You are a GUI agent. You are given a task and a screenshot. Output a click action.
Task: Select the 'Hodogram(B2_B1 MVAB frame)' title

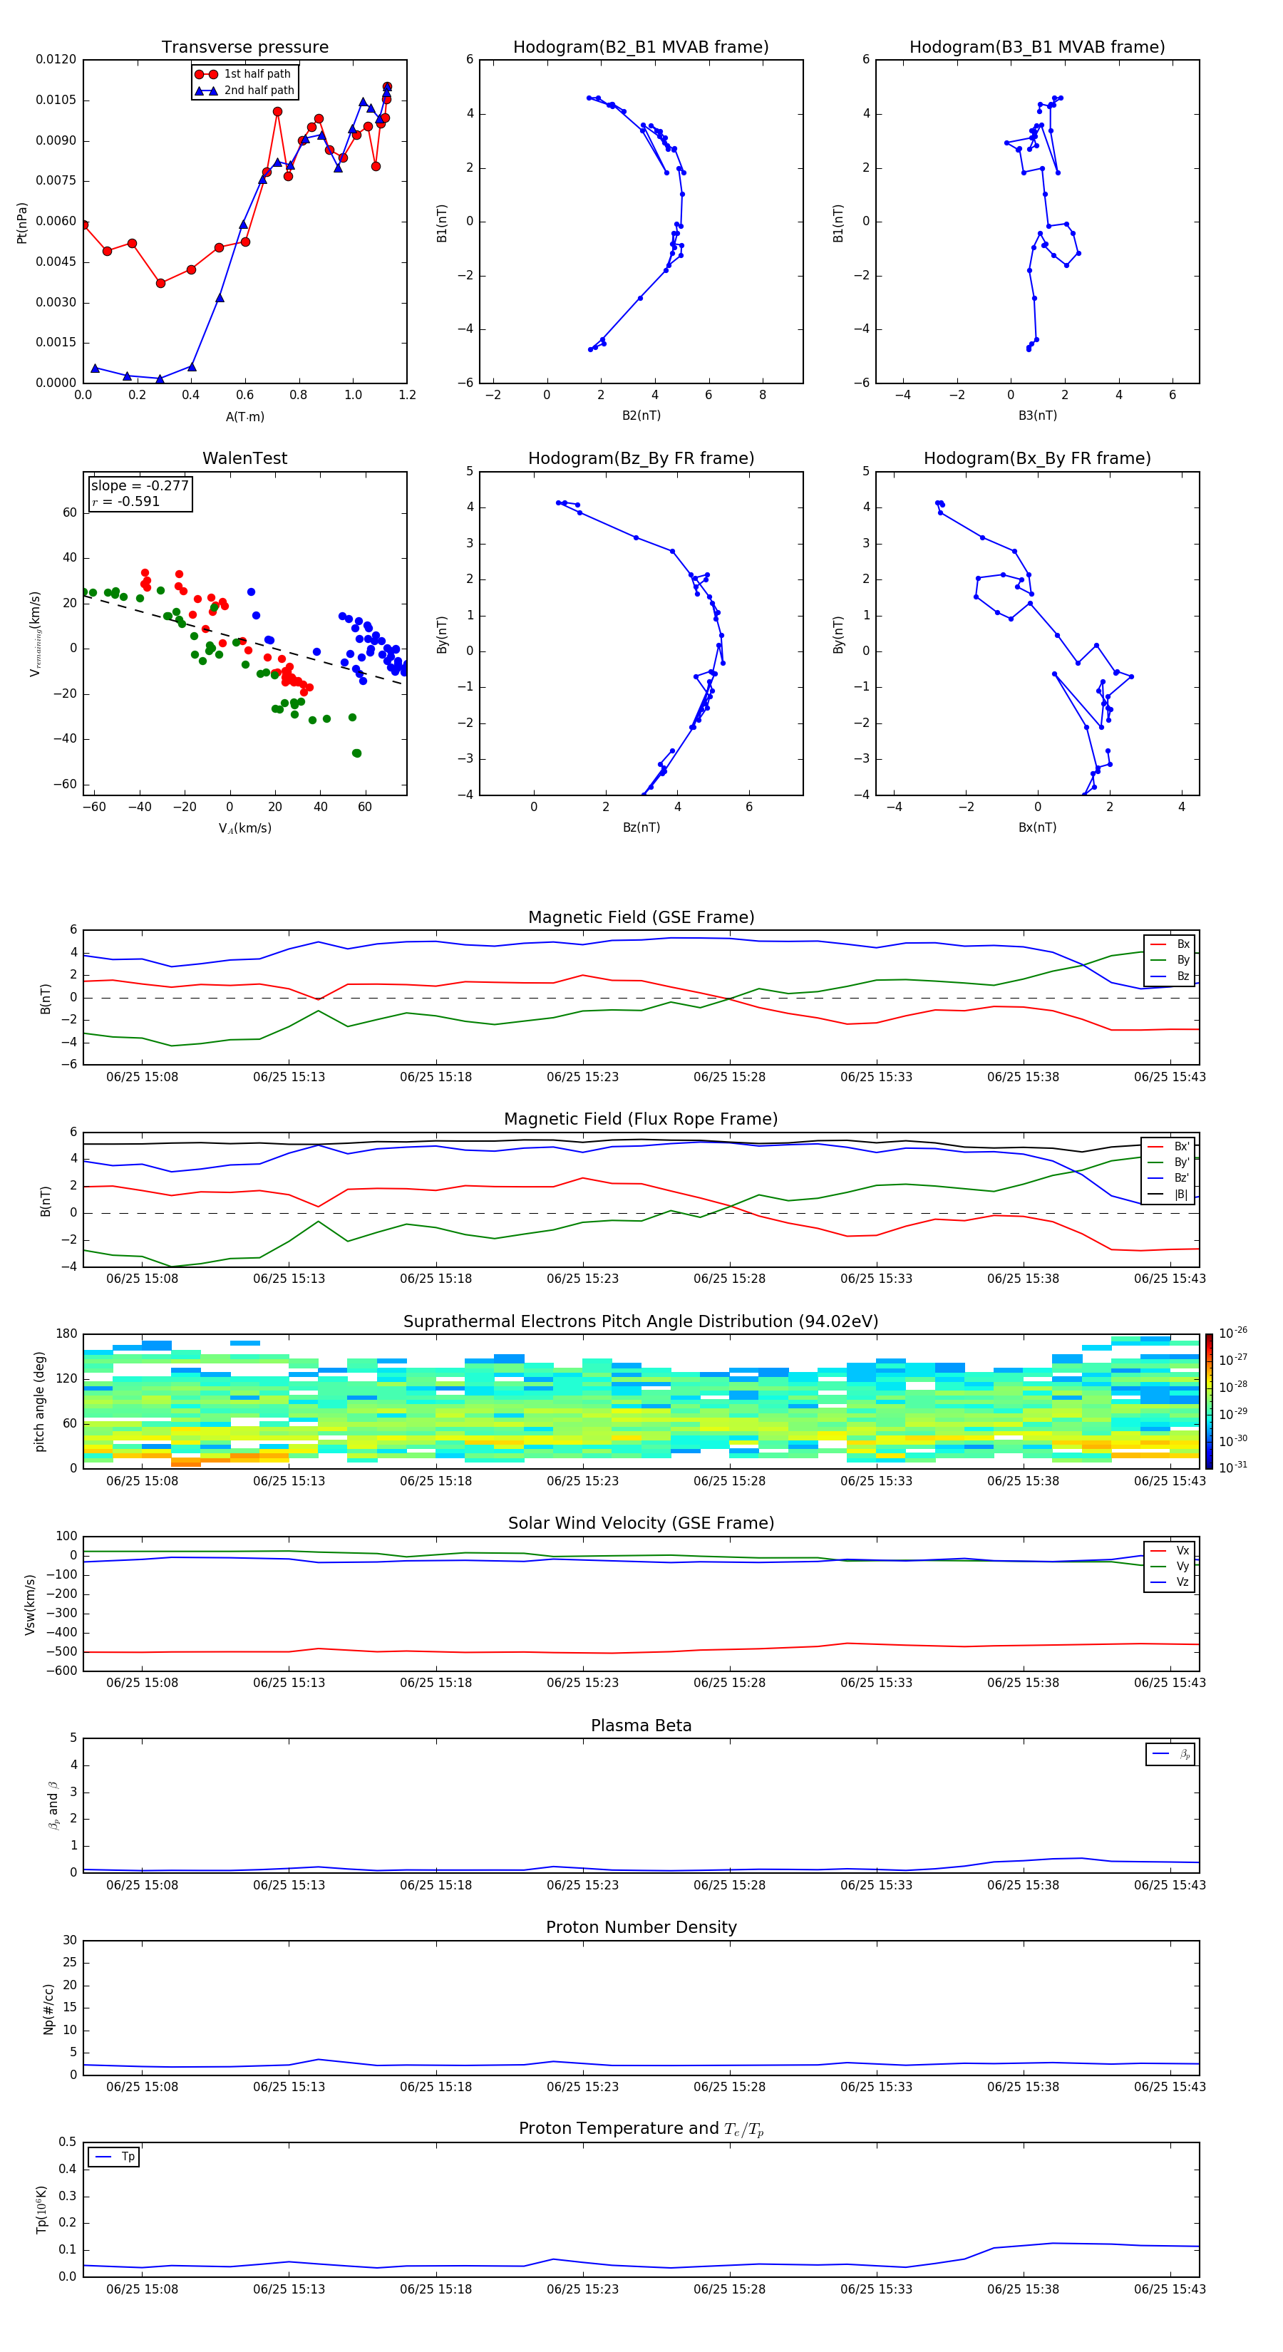(641, 46)
